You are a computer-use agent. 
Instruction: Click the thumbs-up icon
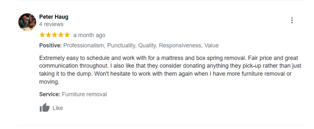(44, 108)
